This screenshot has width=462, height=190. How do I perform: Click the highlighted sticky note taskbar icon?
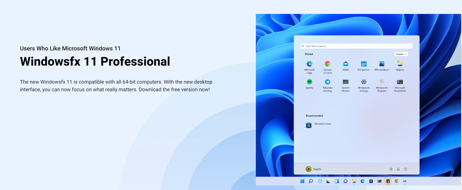click(x=388, y=181)
